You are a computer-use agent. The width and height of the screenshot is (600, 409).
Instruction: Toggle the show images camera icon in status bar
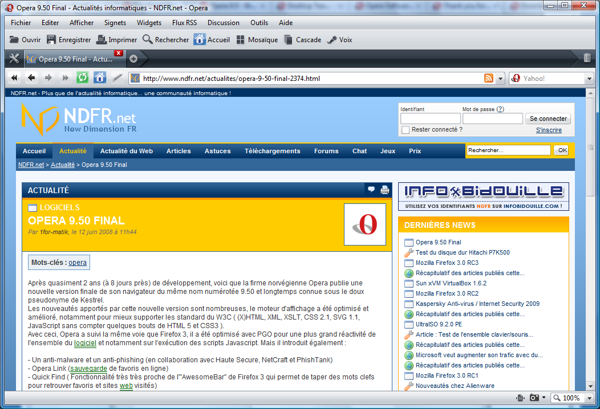[x=534, y=398]
